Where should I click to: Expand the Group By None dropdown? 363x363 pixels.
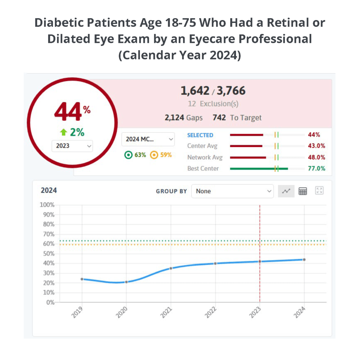coord(232,191)
